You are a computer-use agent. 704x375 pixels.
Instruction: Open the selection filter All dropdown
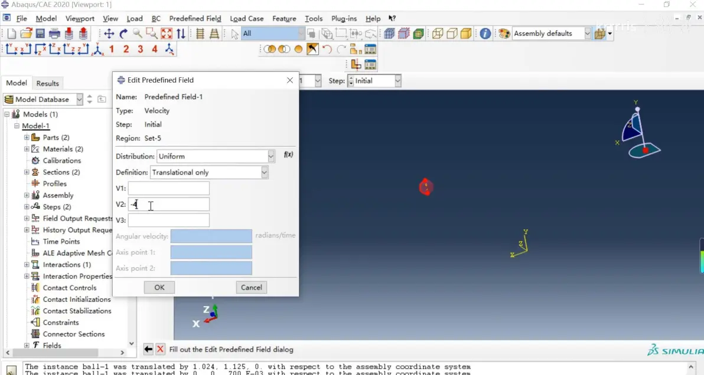(272, 34)
